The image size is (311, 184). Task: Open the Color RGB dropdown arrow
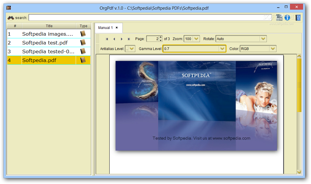273,49
